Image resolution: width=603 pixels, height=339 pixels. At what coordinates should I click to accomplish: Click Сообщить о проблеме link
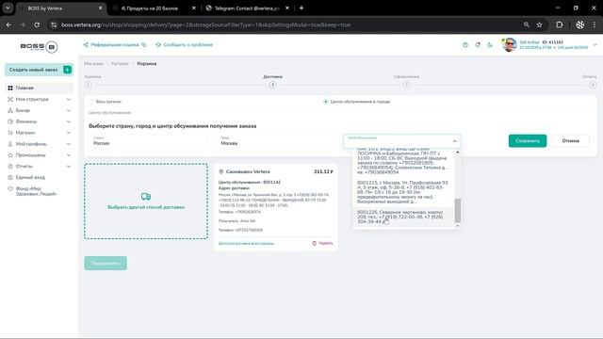pyautogui.click(x=185, y=45)
